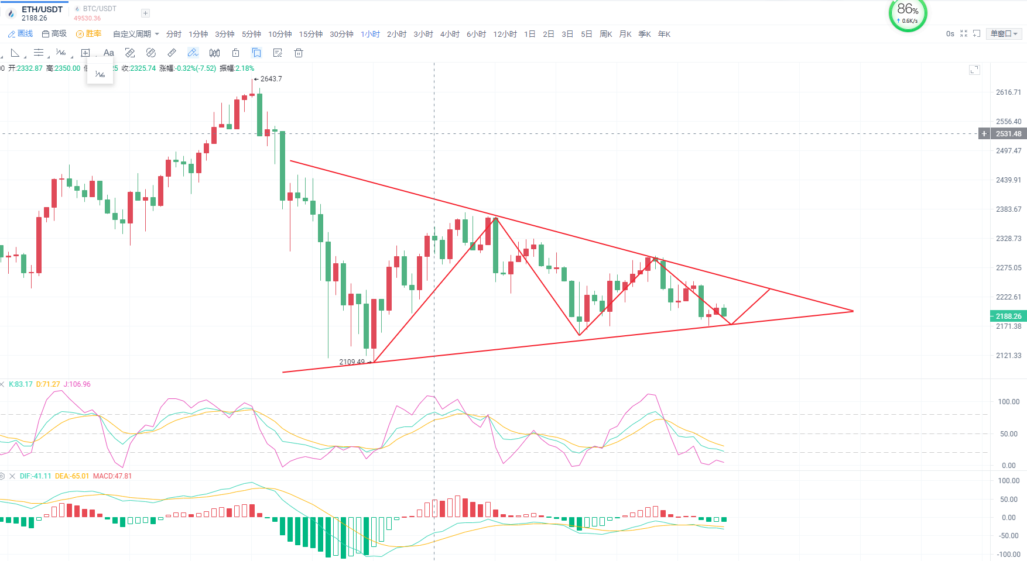Screen dimensions: 1027x561
Task: Click the add window layout icon
Action: [x=977, y=34]
